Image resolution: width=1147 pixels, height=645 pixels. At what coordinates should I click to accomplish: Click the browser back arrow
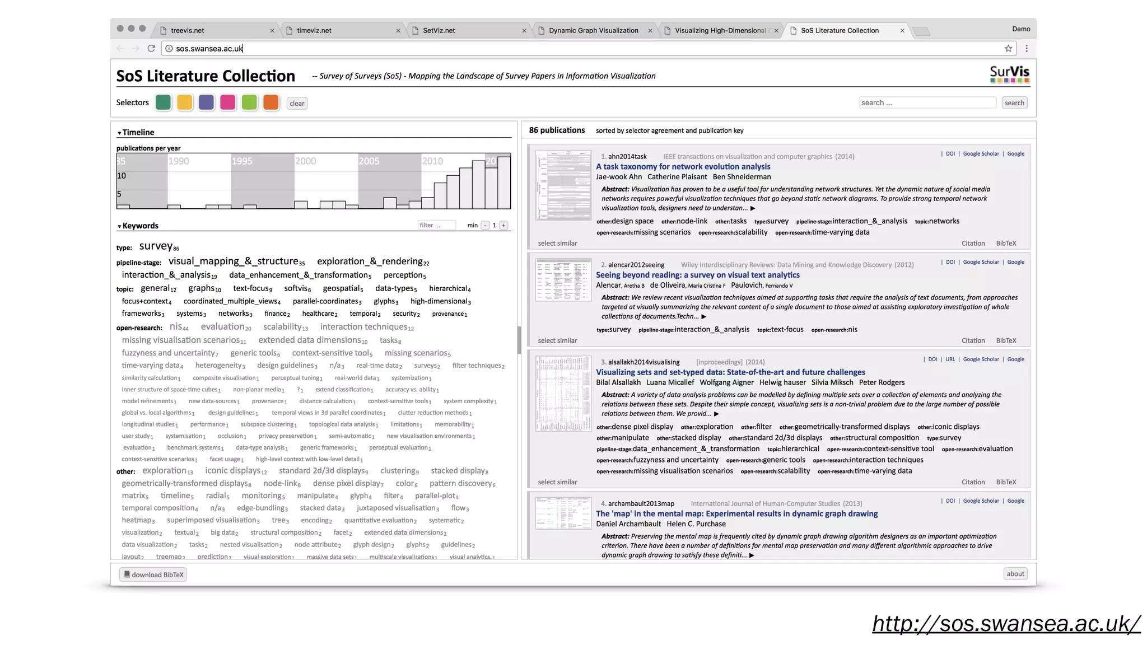pos(120,49)
